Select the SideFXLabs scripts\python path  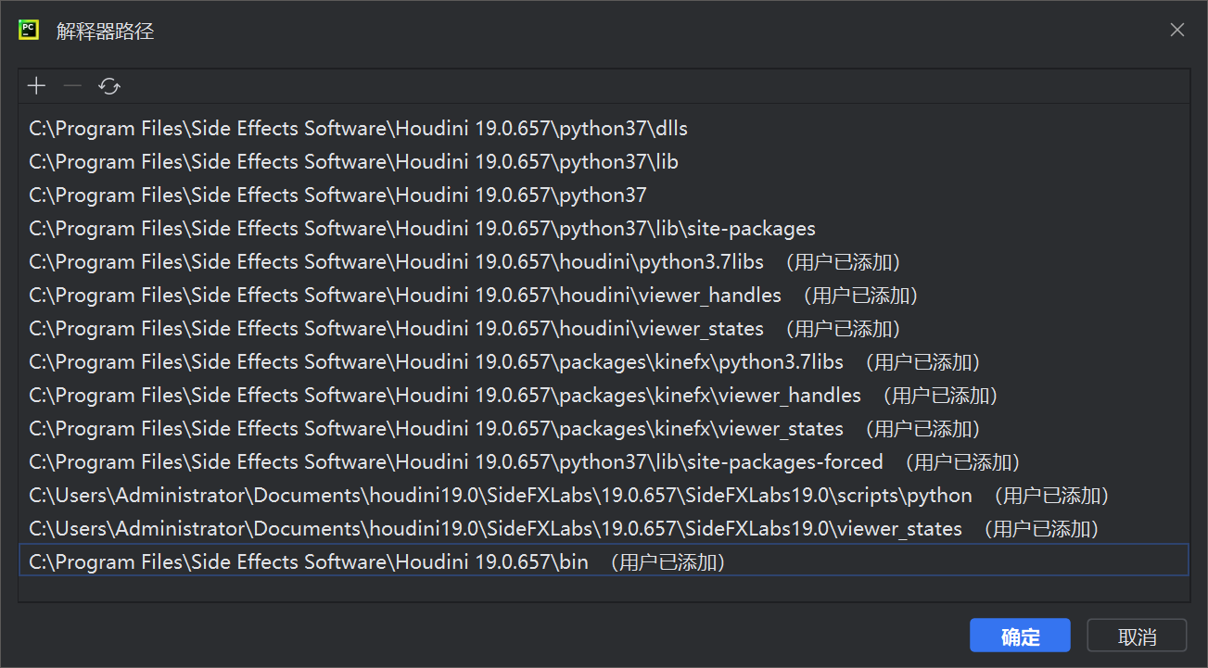[501, 496]
